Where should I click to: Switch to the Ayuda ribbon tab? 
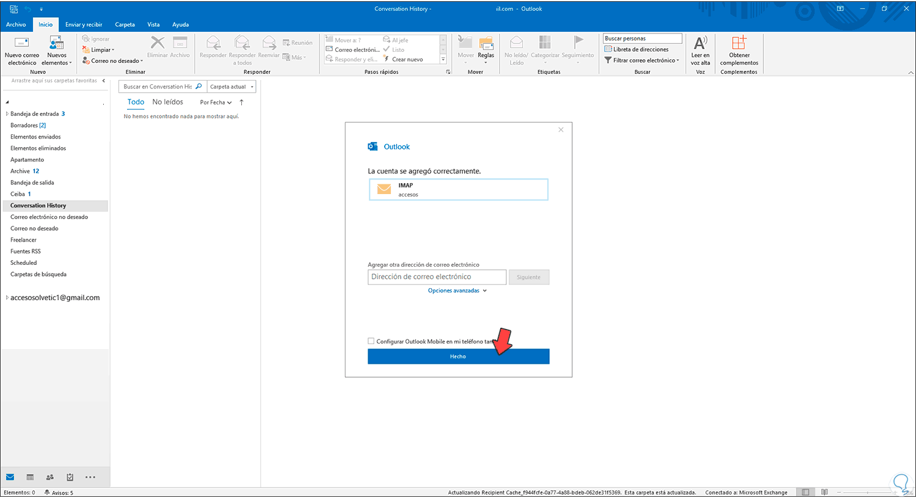point(180,24)
